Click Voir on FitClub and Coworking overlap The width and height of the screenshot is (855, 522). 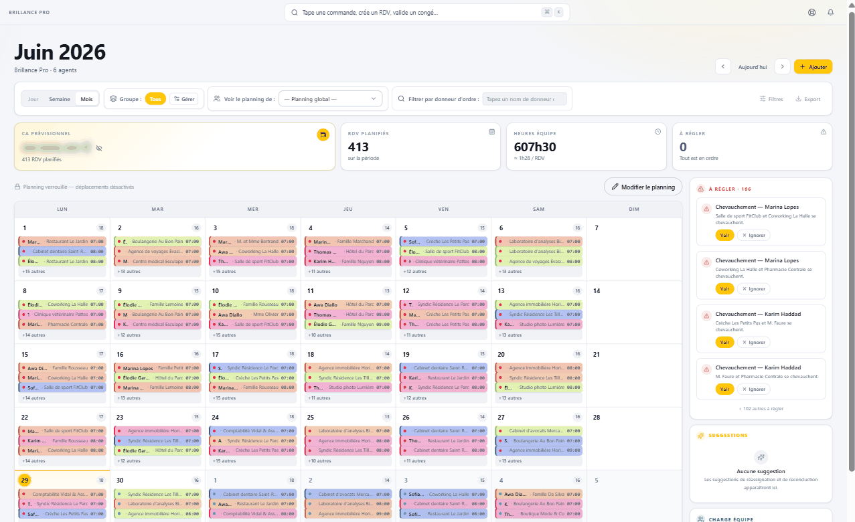(724, 235)
